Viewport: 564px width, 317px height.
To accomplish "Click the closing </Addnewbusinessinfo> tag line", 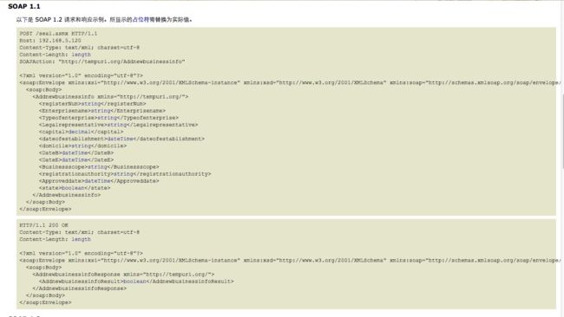I will point(67,195).
